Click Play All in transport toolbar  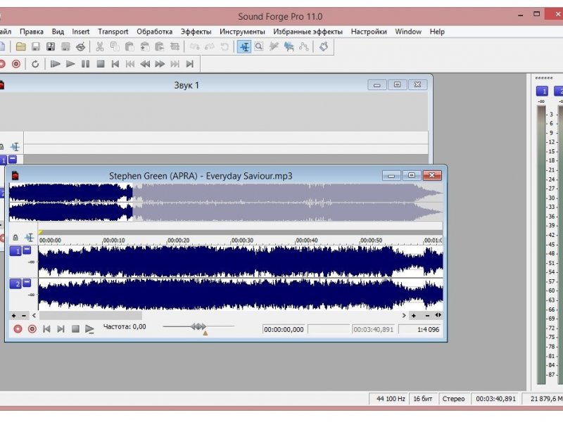55,64
